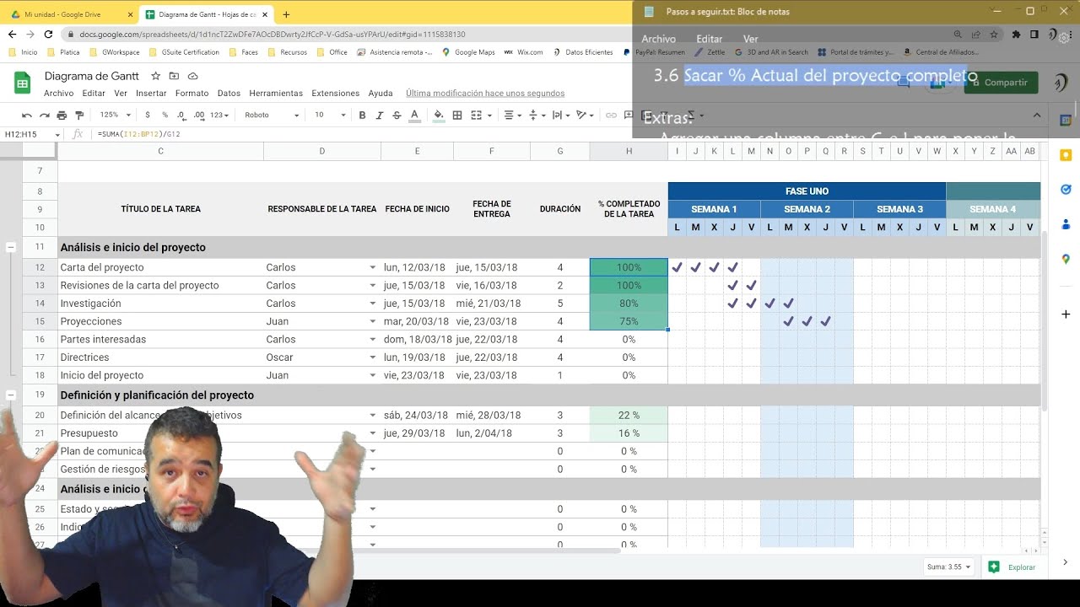The width and height of the screenshot is (1080, 607).
Task: Open the Datos menu
Action: tap(229, 94)
